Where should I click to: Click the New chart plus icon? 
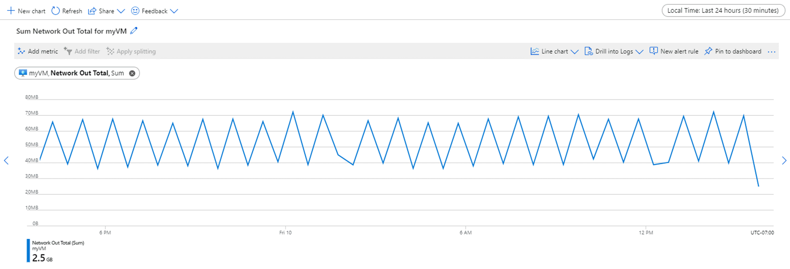point(11,11)
